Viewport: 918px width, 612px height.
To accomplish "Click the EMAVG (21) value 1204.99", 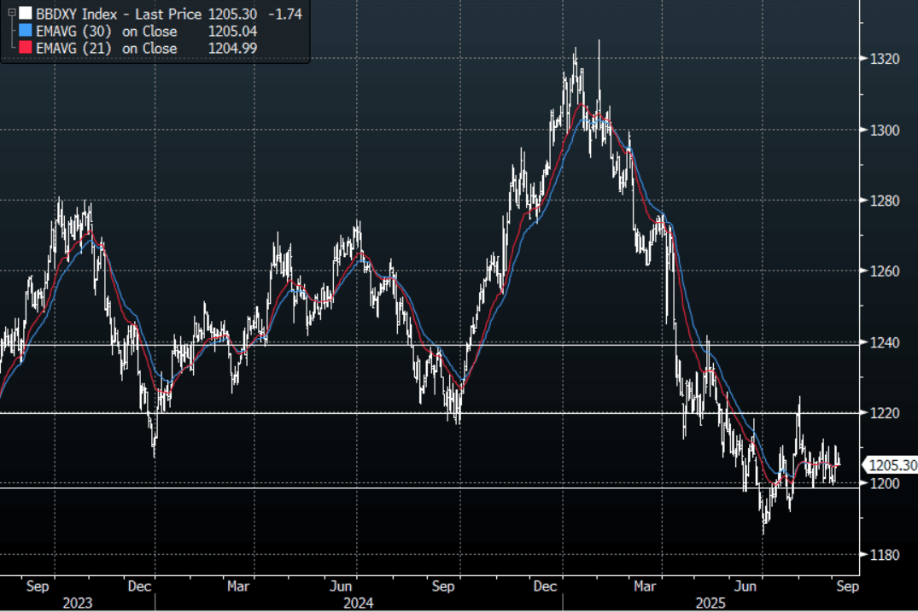I will tap(232, 48).
